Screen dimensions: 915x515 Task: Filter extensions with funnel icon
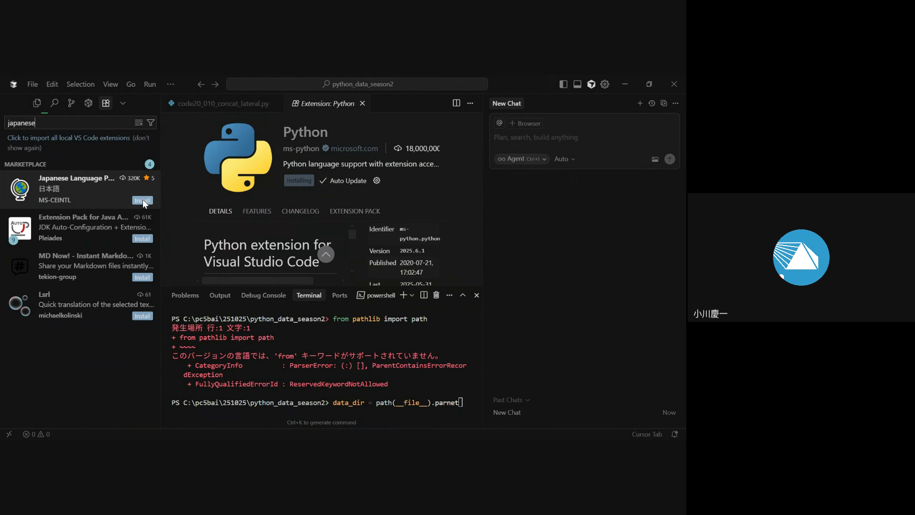tap(151, 123)
